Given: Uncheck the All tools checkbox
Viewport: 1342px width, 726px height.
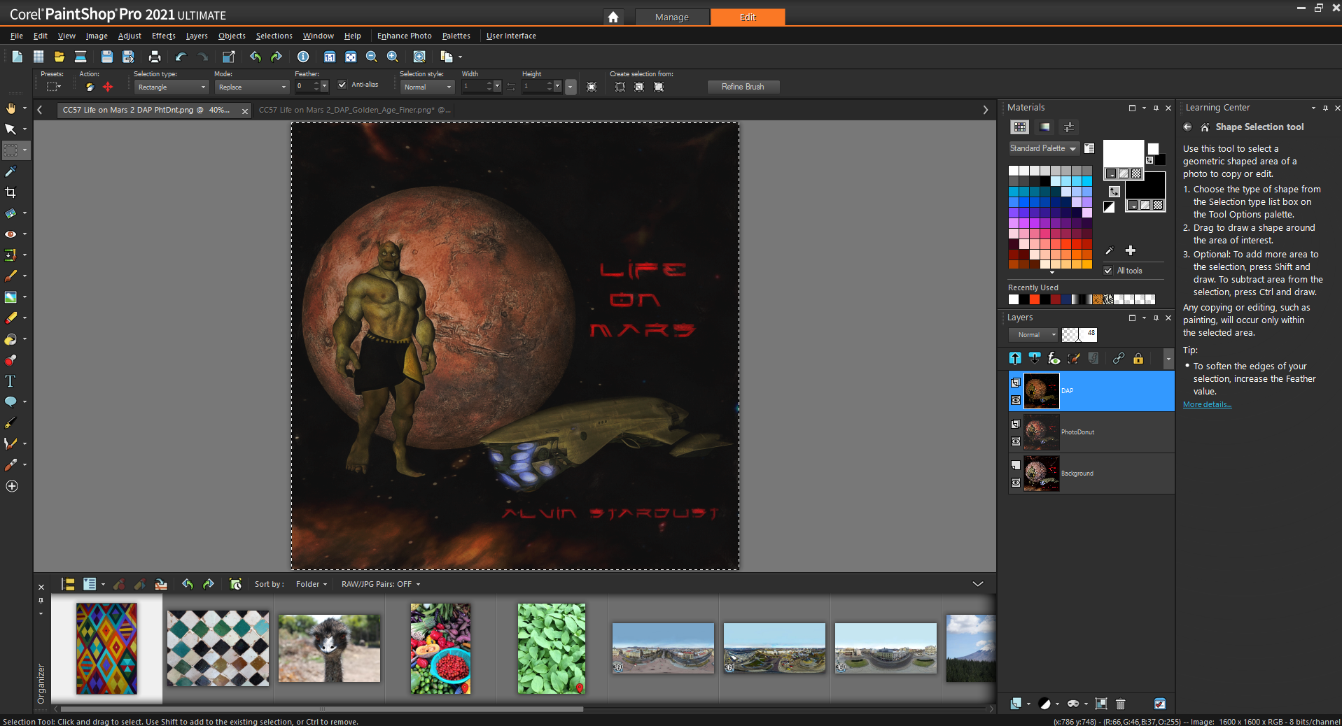Looking at the screenshot, I should pos(1108,271).
